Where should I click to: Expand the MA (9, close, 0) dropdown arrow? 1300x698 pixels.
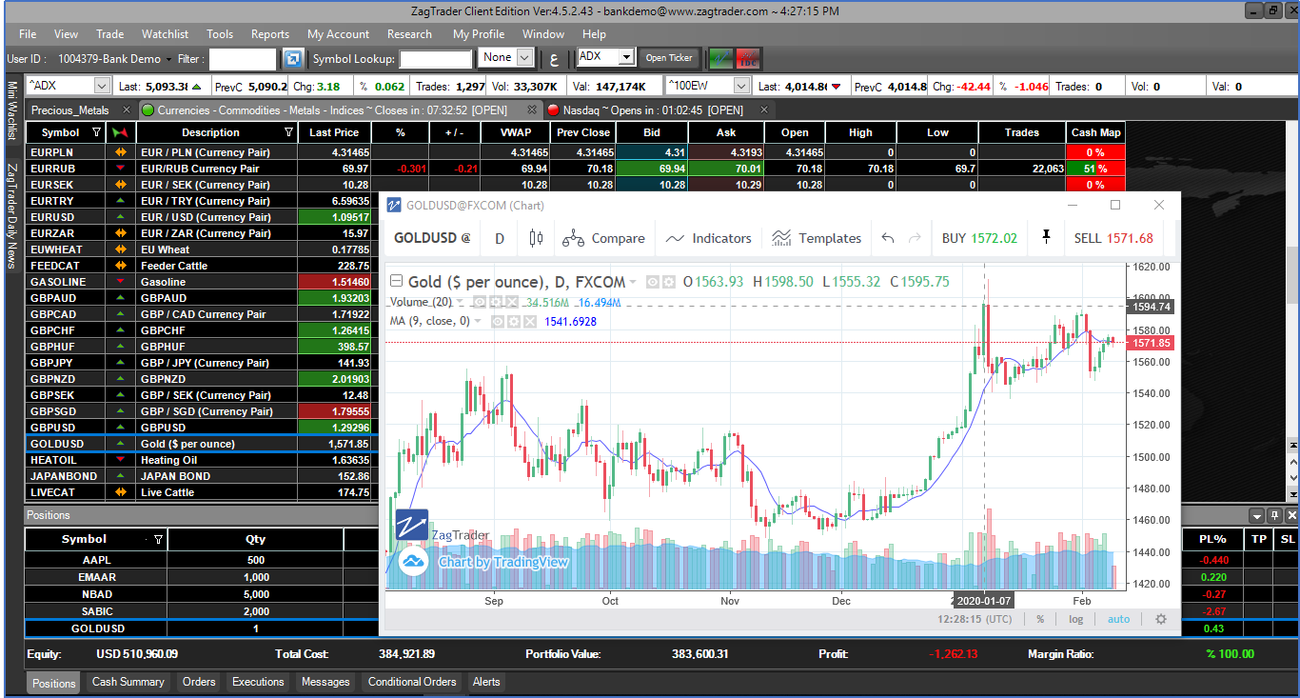(479, 321)
